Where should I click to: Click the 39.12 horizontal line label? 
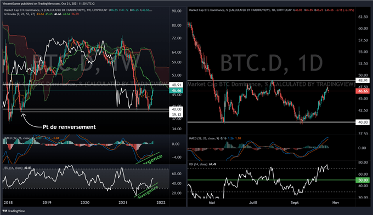click(176, 115)
